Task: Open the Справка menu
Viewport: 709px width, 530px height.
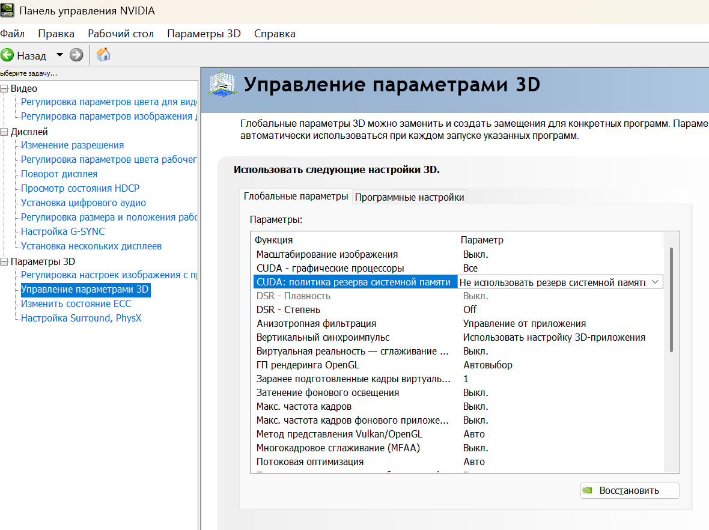Action: pyautogui.click(x=275, y=34)
